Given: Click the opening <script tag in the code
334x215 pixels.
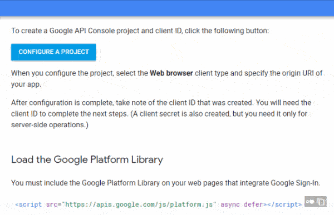Looking at the screenshot, I should tap(28, 204).
